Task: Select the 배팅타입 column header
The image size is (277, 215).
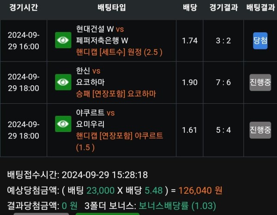Action: pyautogui.click(x=112, y=7)
